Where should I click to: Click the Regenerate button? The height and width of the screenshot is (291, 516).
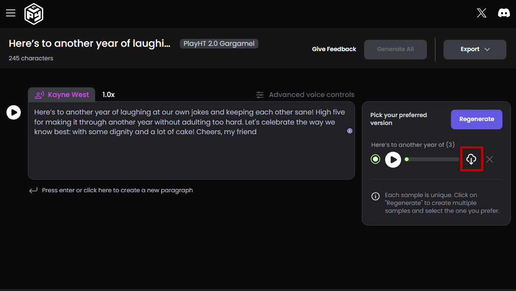(476, 119)
